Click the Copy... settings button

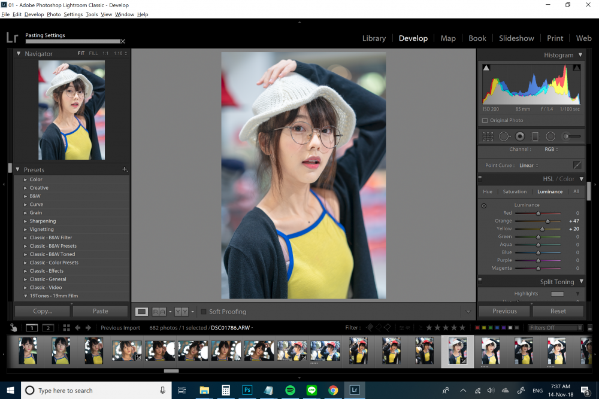pyautogui.click(x=43, y=311)
